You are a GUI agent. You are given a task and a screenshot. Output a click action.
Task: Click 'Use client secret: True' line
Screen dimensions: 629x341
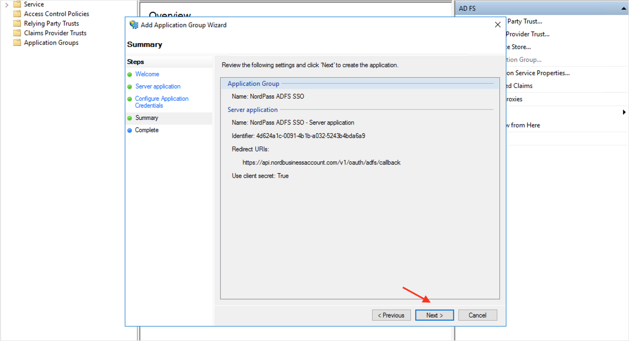point(260,176)
